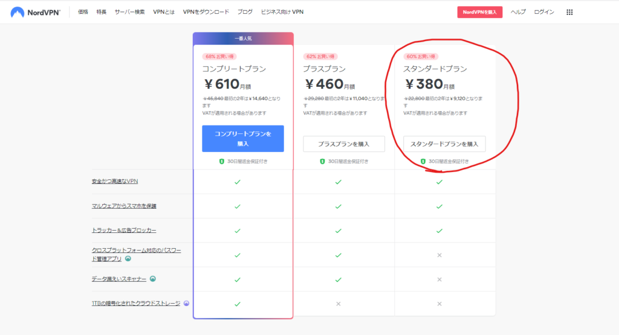Open トラッカー＆広告ブロッカー feature link
619x335 pixels.
coord(124,230)
